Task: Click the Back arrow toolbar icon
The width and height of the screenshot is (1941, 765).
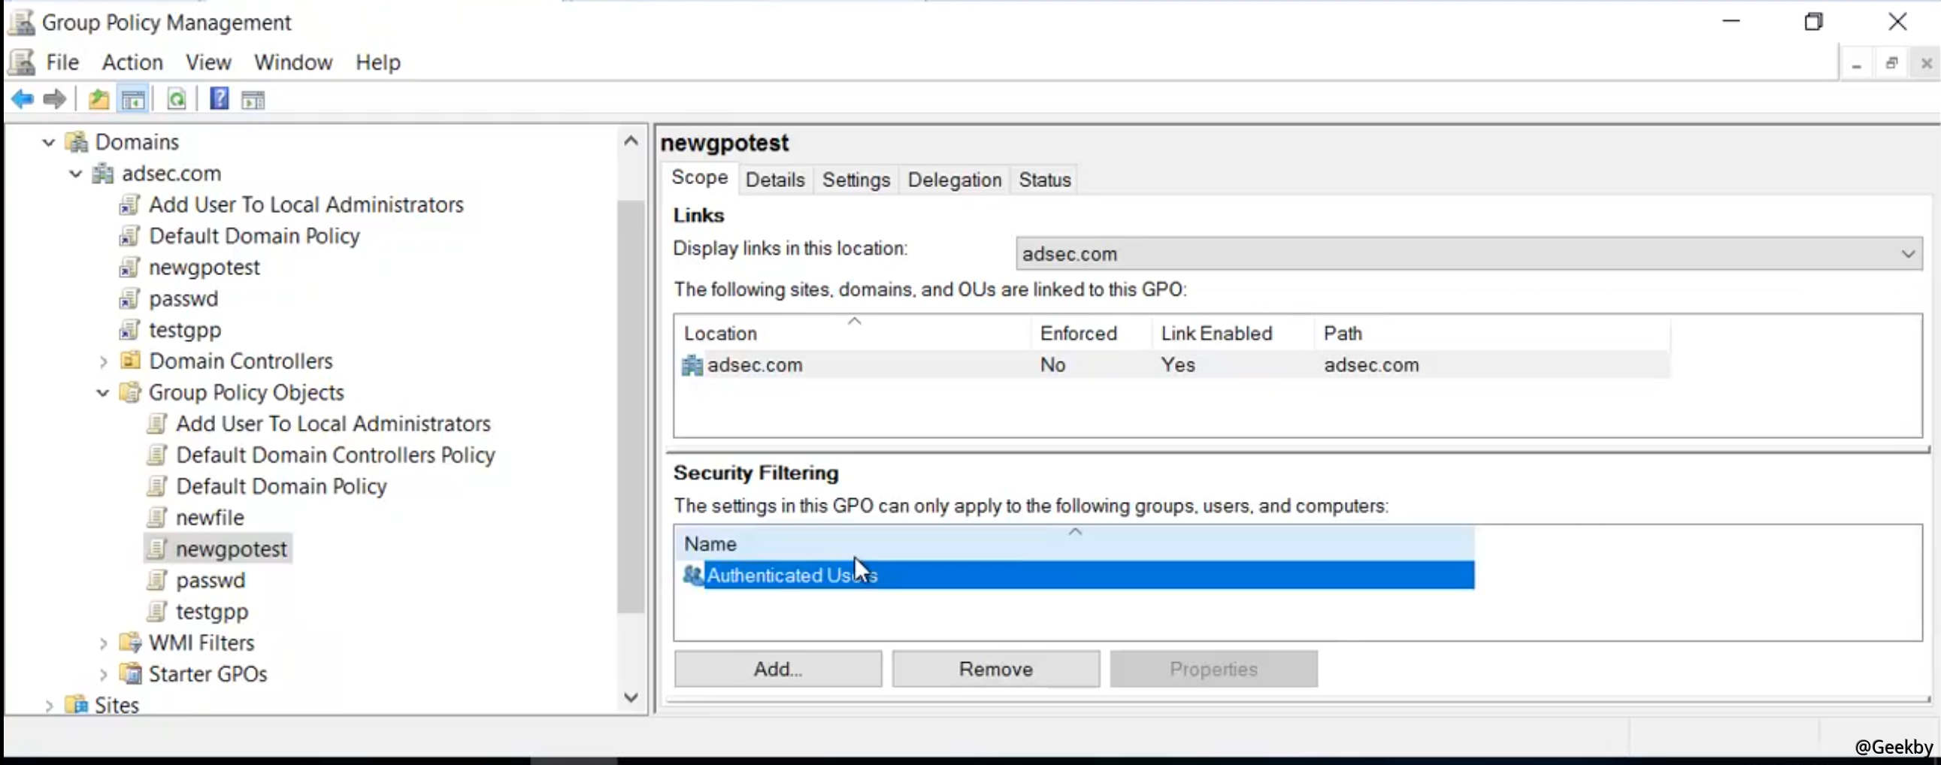Action: [23, 99]
